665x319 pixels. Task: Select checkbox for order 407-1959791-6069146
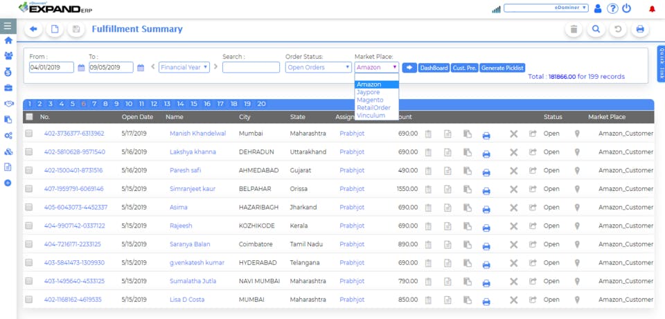(29, 189)
